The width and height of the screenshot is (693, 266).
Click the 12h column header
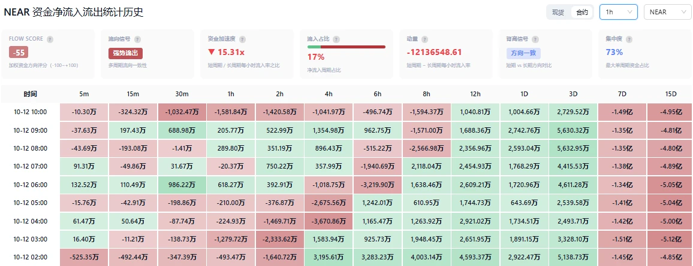tap(475, 94)
